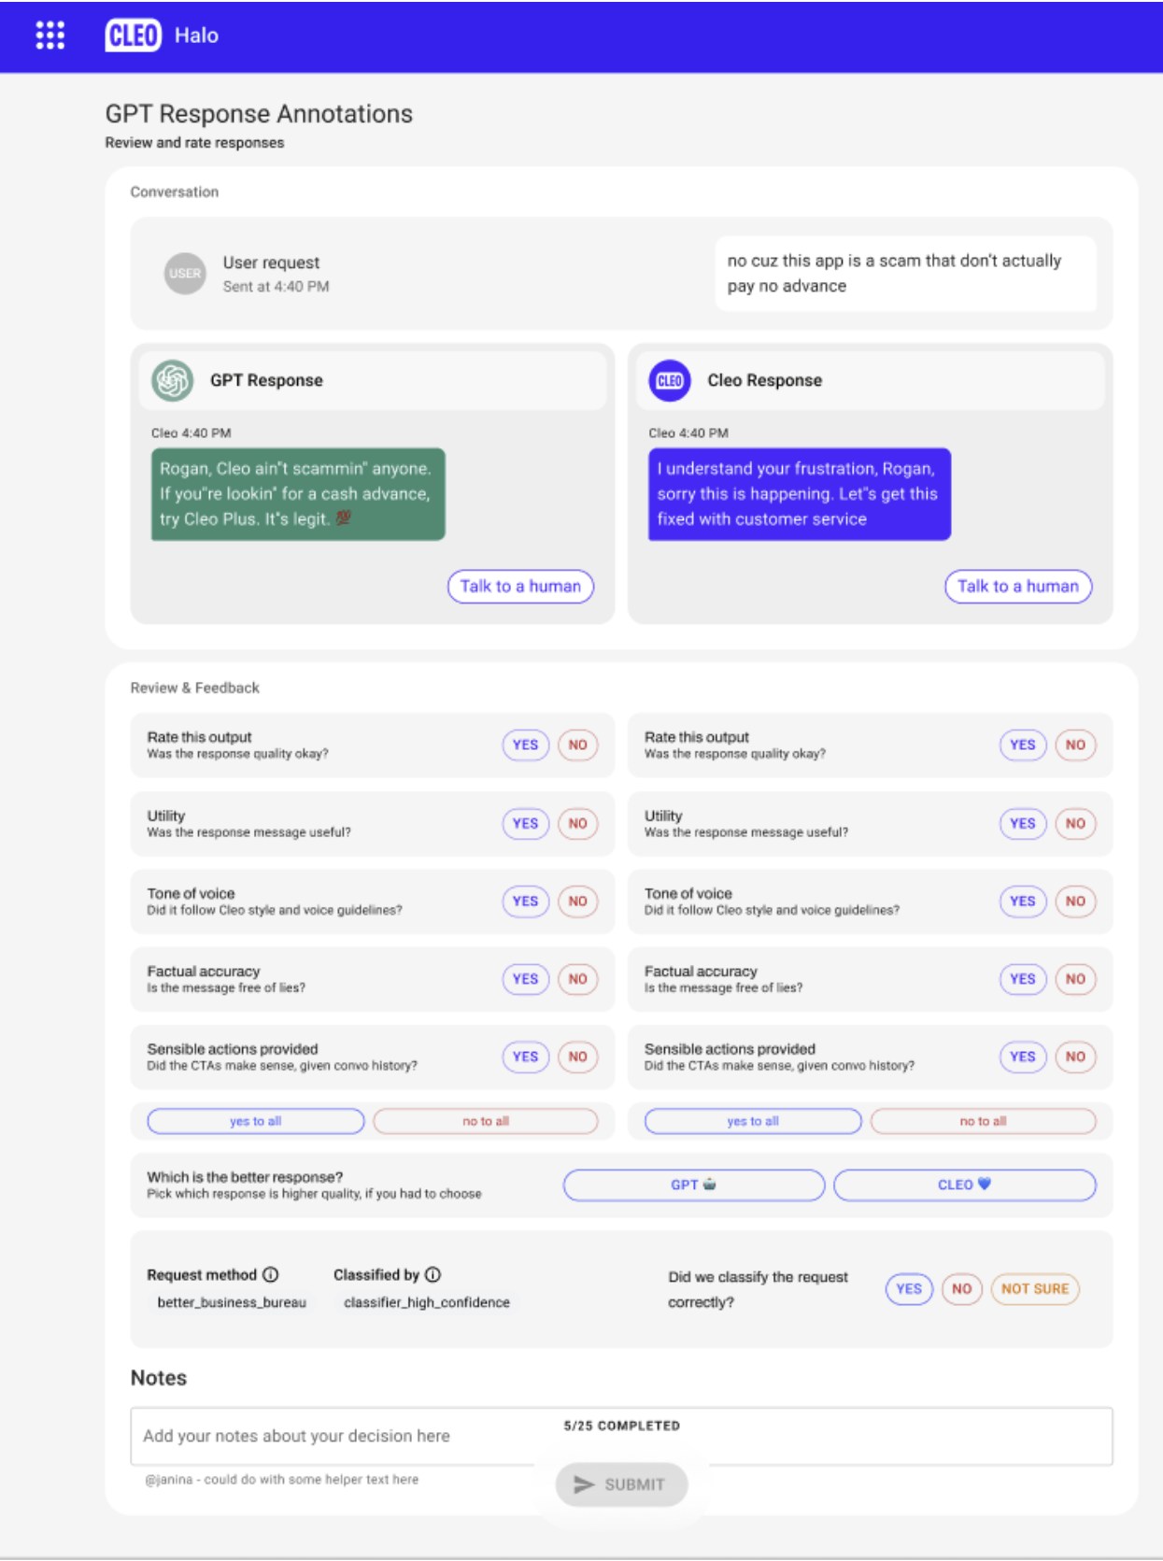Click the Submit paper-plane icon
Screen dimensions: 1163x1561
coord(584,1484)
